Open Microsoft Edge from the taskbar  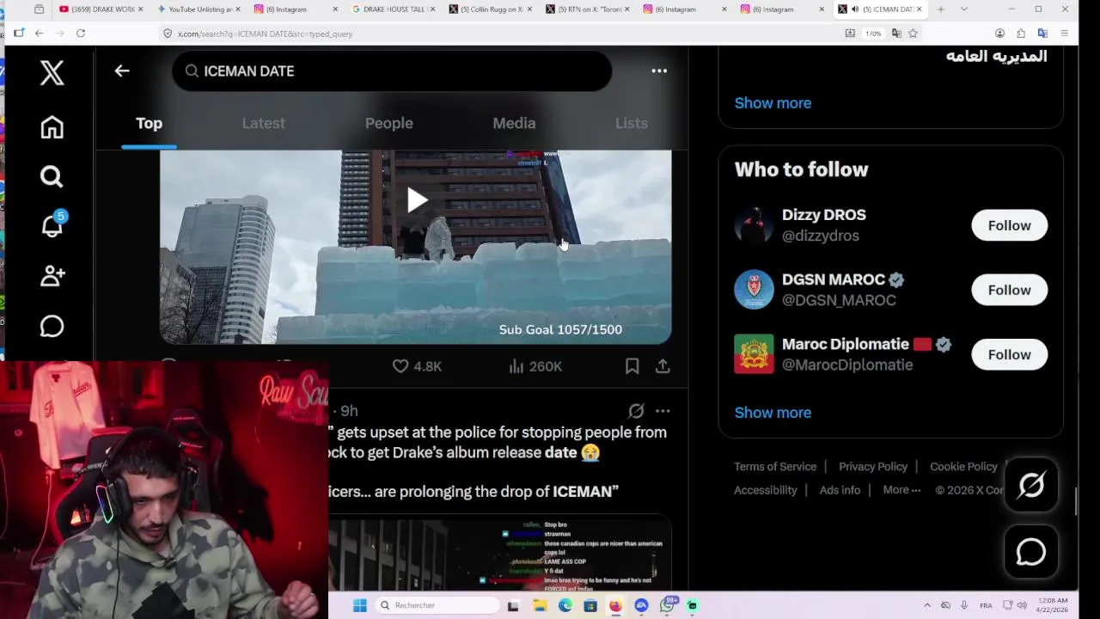point(565,605)
